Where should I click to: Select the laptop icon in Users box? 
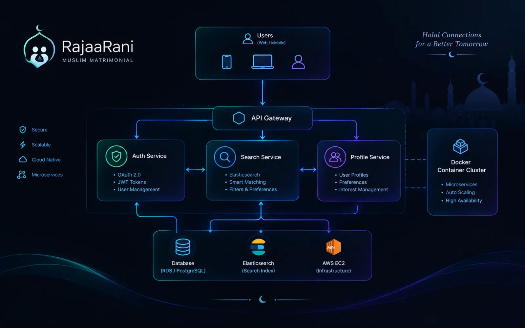pyautogui.click(x=262, y=62)
